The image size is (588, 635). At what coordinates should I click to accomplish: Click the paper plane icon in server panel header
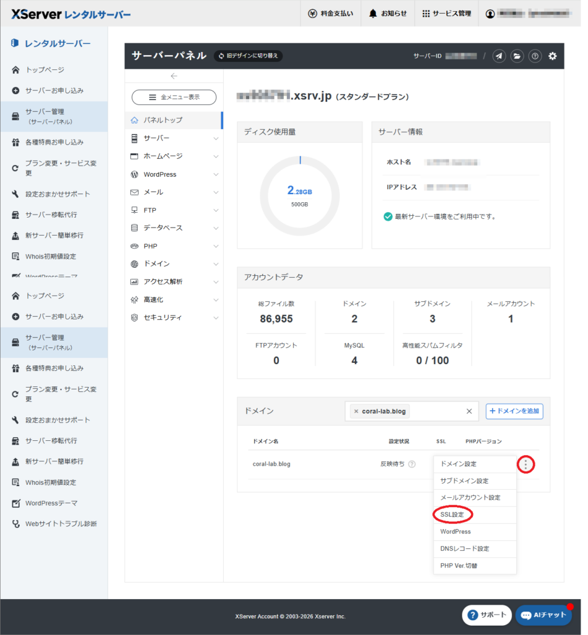[x=499, y=56]
